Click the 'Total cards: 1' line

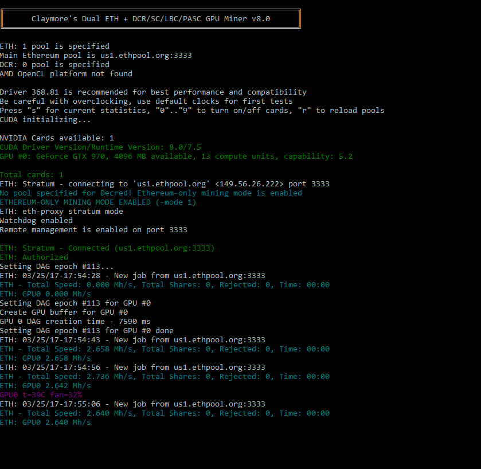pos(32,175)
